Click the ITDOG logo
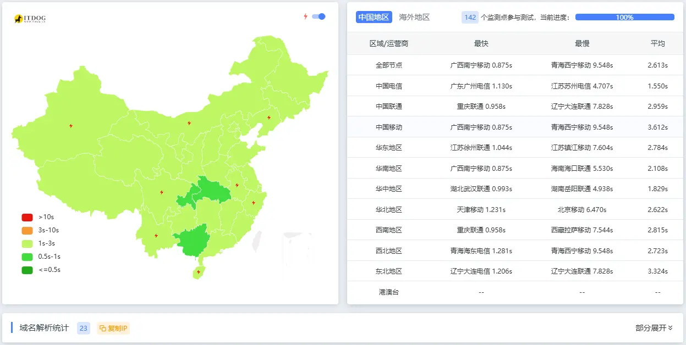 [x=29, y=18]
